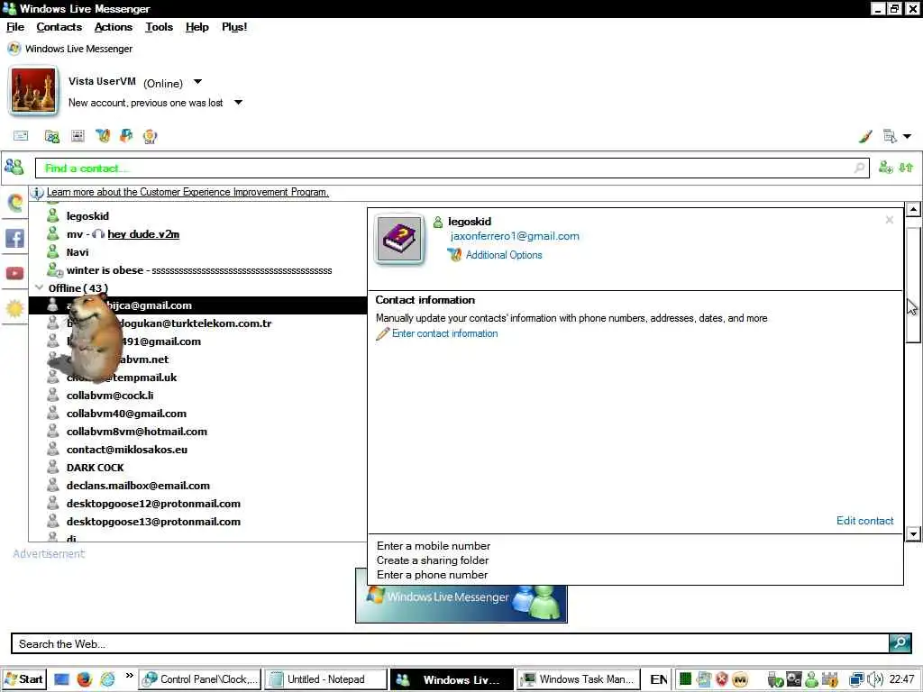Open the Online status dropdown arrow
Screen dimensions: 923x692
[197, 82]
